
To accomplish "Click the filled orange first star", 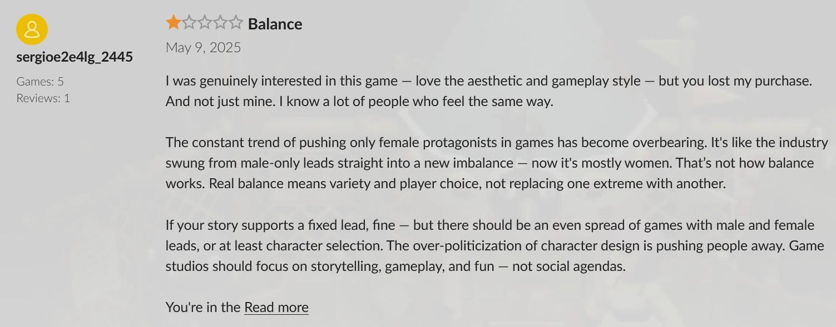I will pos(174,23).
